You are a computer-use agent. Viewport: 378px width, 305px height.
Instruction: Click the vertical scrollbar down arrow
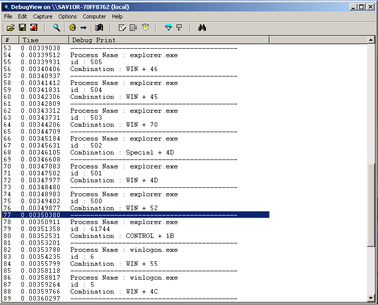(x=371, y=298)
